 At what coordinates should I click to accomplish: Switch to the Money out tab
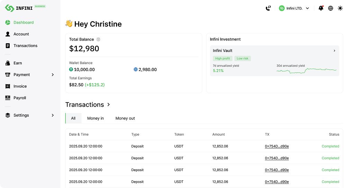click(x=125, y=118)
